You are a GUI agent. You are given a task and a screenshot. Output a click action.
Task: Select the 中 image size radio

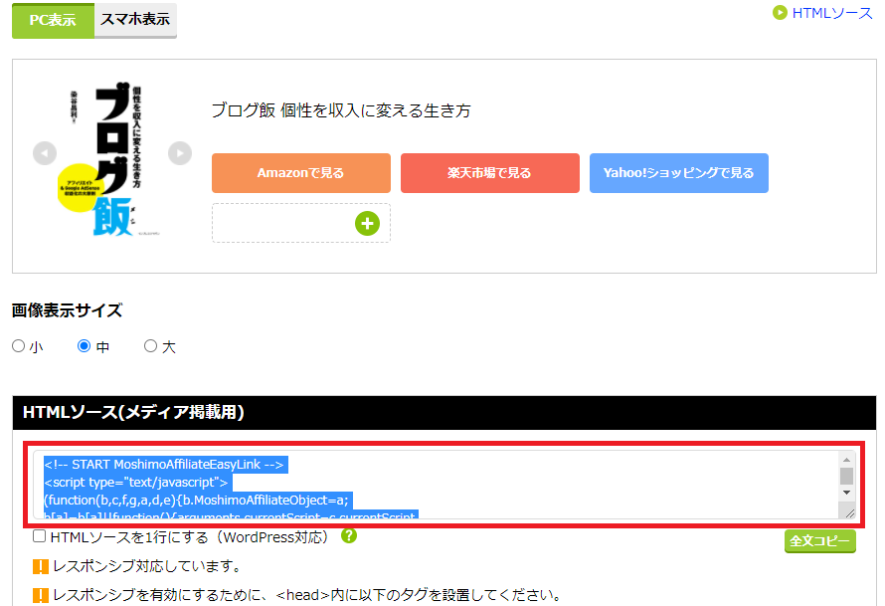pos(85,345)
